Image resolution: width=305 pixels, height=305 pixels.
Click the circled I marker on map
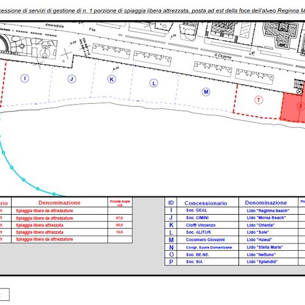[x=25, y=78]
